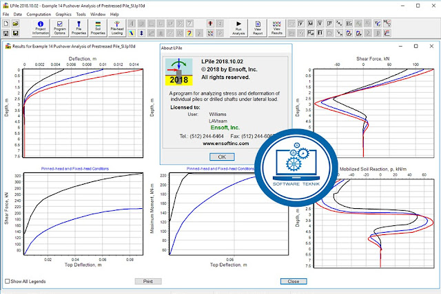Image resolution: width=441 pixels, height=294 pixels.
Task: Click 'Pinned-head and Fixed-head Conditions' above Maximum Moment chart
Action: (220, 169)
